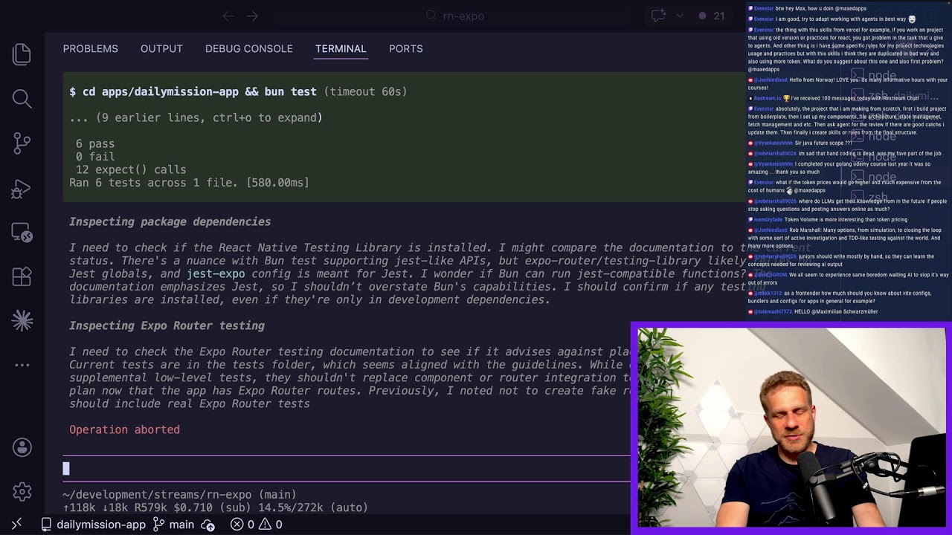Click the '12 expect() calls' line
The height and width of the screenshot is (535, 952).
click(x=131, y=169)
